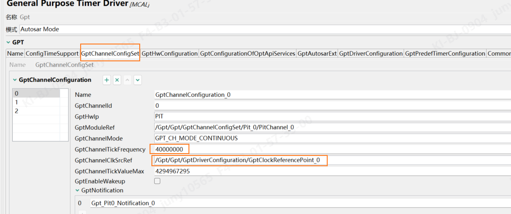This screenshot has height=214, width=511.
Task: Open the GptAutosarExt tab
Action: click(317, 54)
